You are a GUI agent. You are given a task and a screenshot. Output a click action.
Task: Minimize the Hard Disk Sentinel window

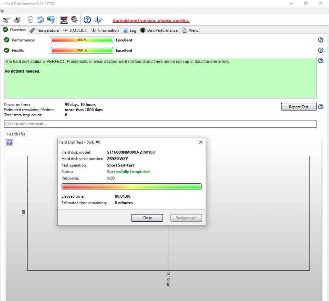(x=291, y=3)
